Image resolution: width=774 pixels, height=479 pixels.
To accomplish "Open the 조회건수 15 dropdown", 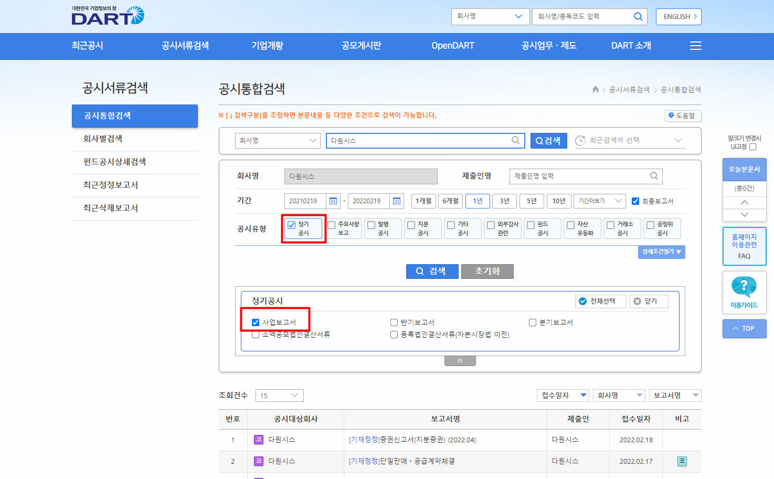I will point(279,395).
